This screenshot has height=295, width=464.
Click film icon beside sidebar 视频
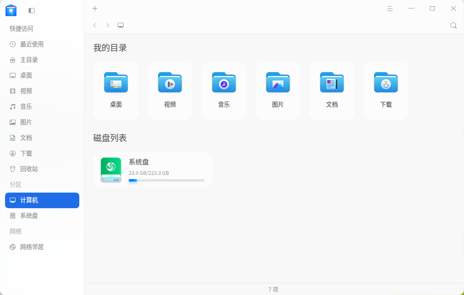[13, 91]
